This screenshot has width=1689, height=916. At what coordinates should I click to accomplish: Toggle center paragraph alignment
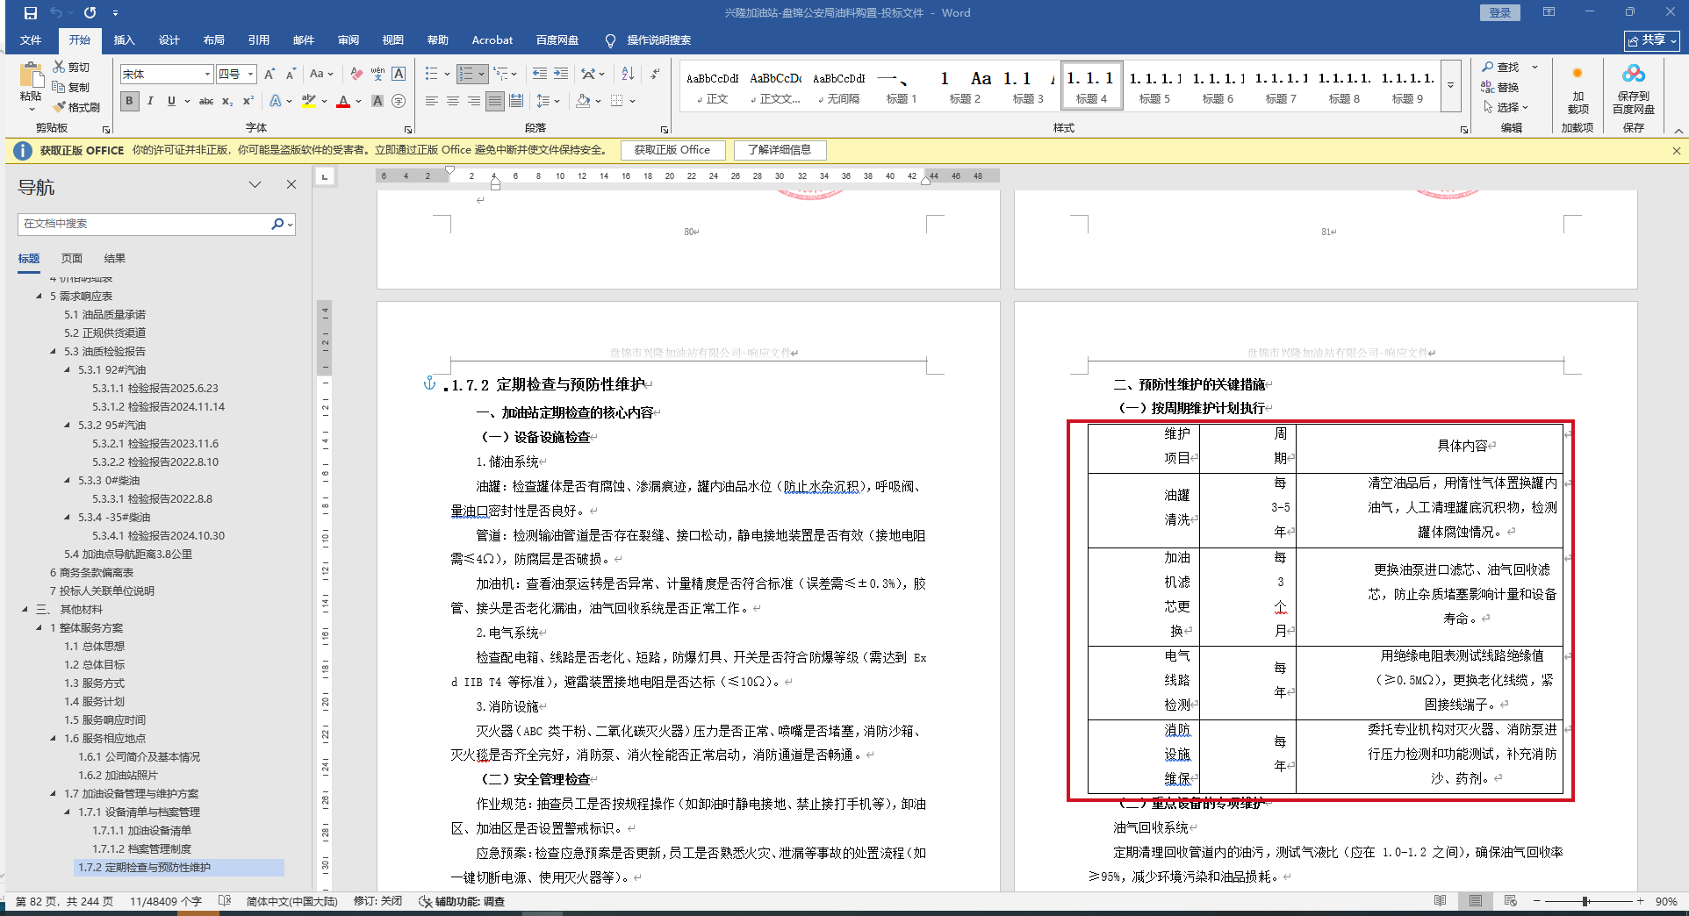pyautogui.click(x=453, y=101)
